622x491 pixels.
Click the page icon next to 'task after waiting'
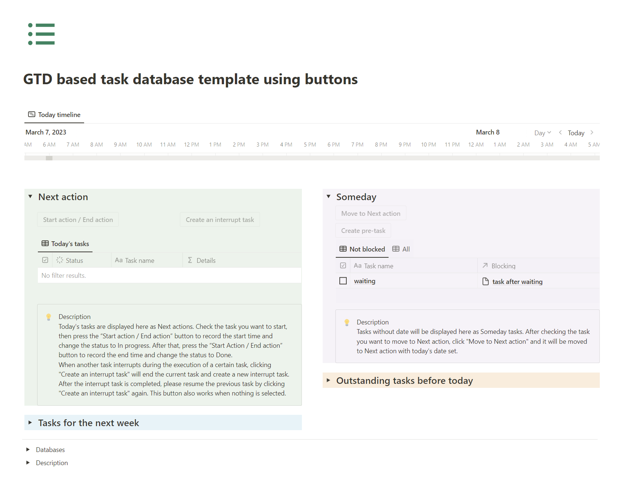pos(486,281)
